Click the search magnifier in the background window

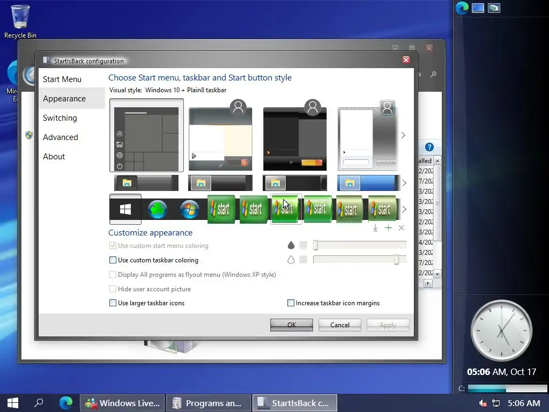pos(433,74)
